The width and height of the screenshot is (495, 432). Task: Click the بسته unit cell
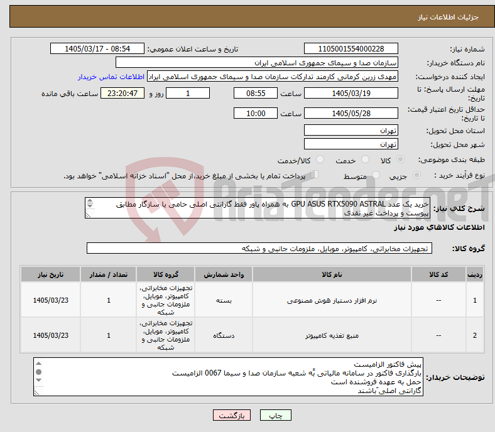[224, 300]
